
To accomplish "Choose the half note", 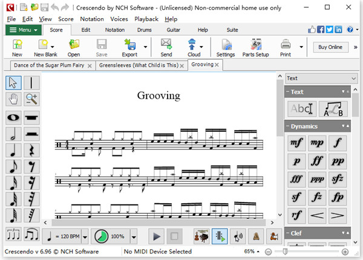I will pyautogui.click(x=13, y=134).
